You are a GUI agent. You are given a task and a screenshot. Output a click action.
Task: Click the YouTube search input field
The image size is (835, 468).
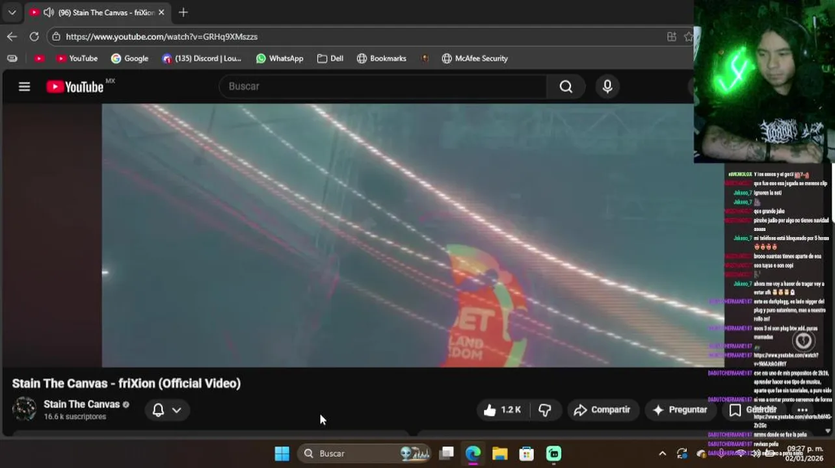(x=384, y=86)
